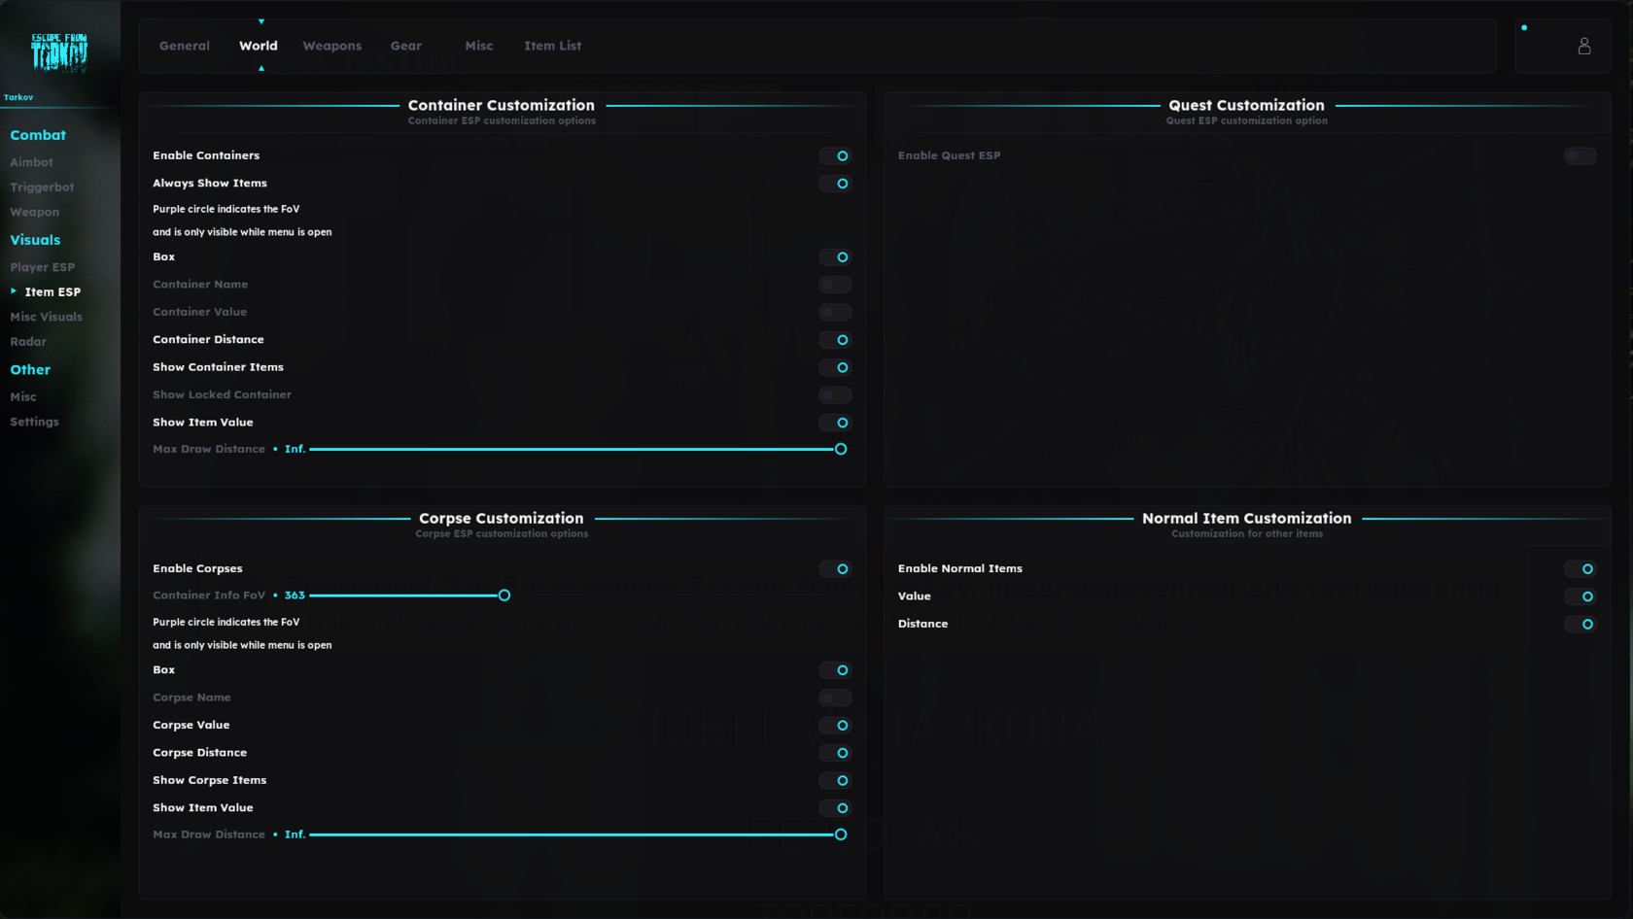The image size is (1633, 919).
Task: Open Player ESP page
Action: tap(43, 267)
